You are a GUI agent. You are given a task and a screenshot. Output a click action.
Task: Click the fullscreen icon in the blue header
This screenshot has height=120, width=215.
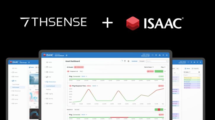(153, 55)
